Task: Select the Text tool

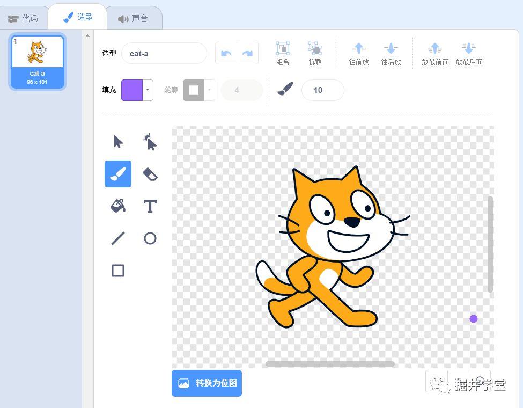Action: [150, 206]
